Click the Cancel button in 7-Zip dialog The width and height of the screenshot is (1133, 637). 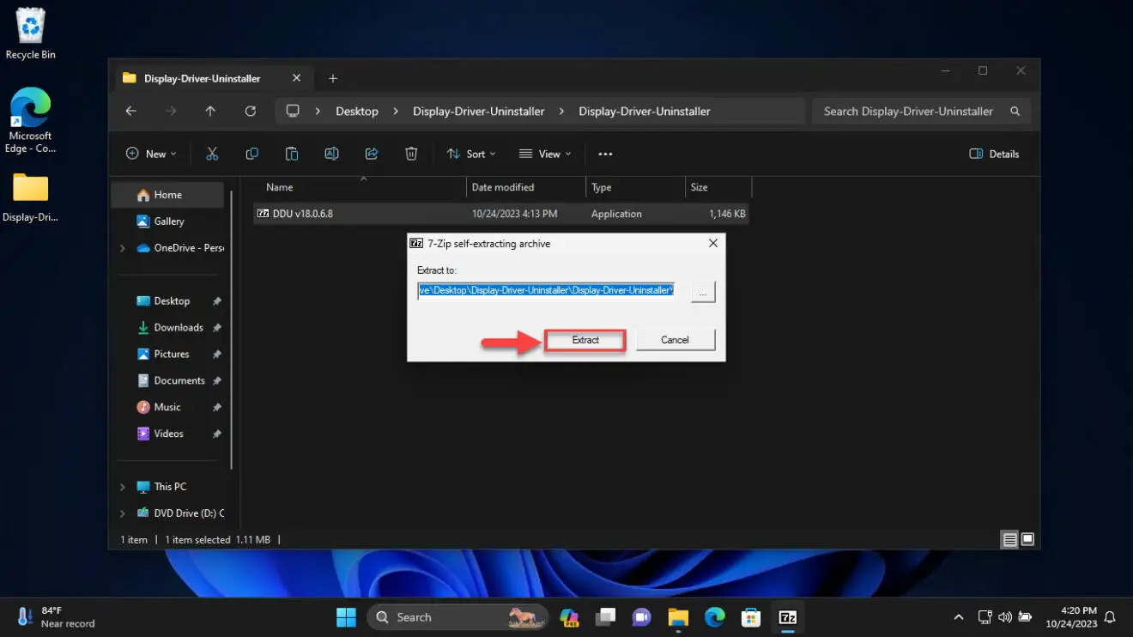(675, 340)
